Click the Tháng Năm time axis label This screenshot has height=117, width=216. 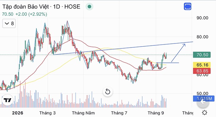point(83,113)
